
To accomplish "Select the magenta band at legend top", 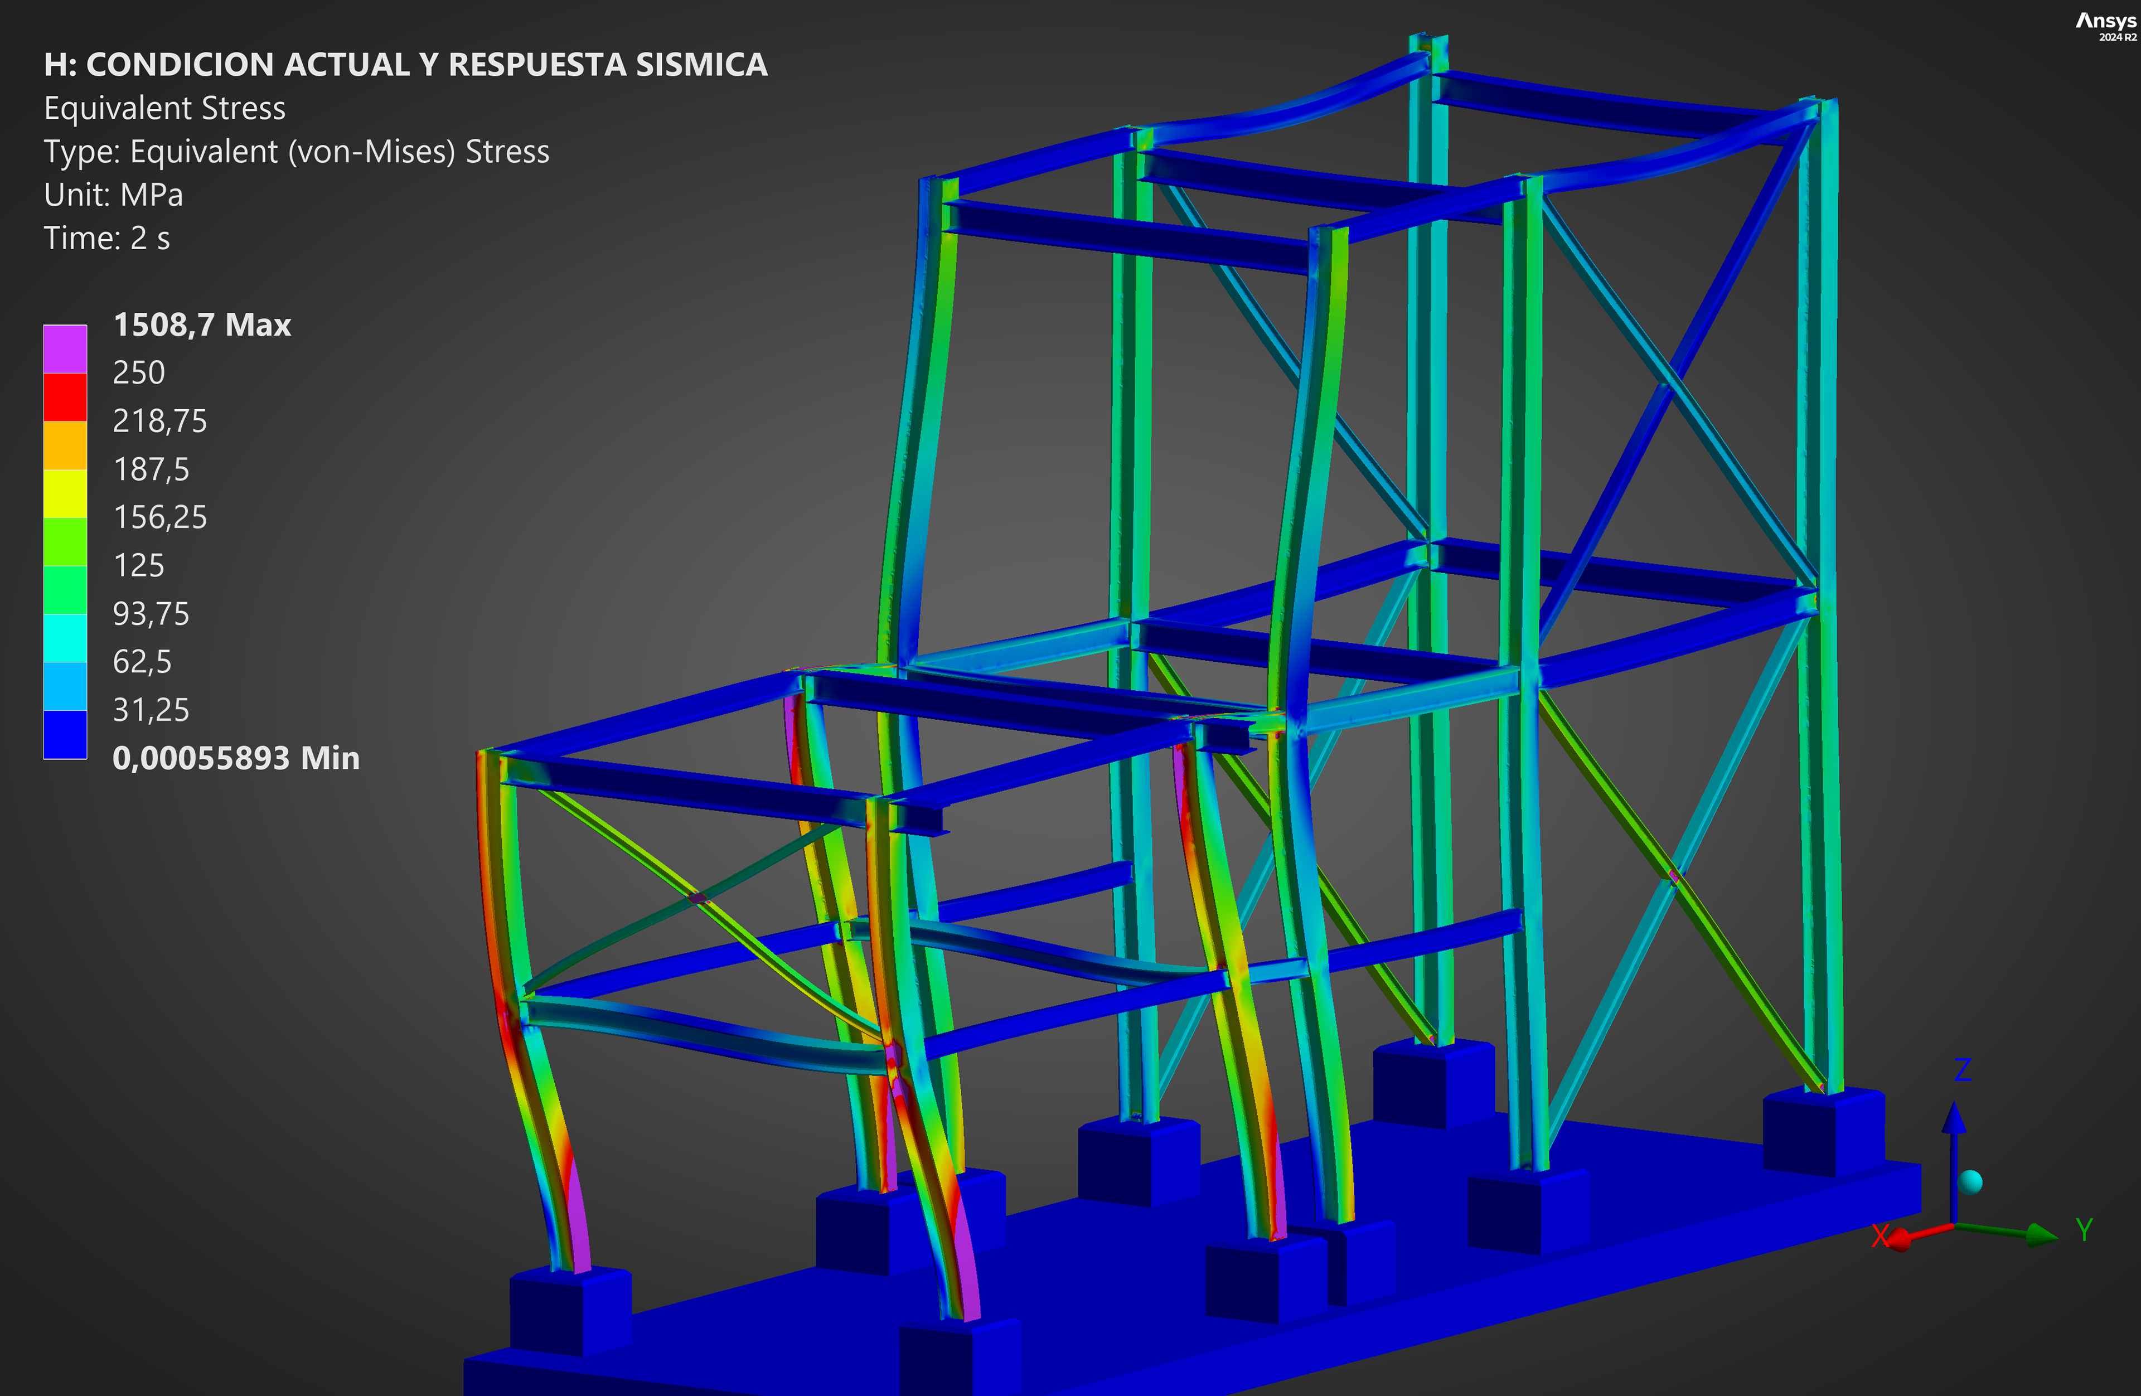I will coord(65,349).
